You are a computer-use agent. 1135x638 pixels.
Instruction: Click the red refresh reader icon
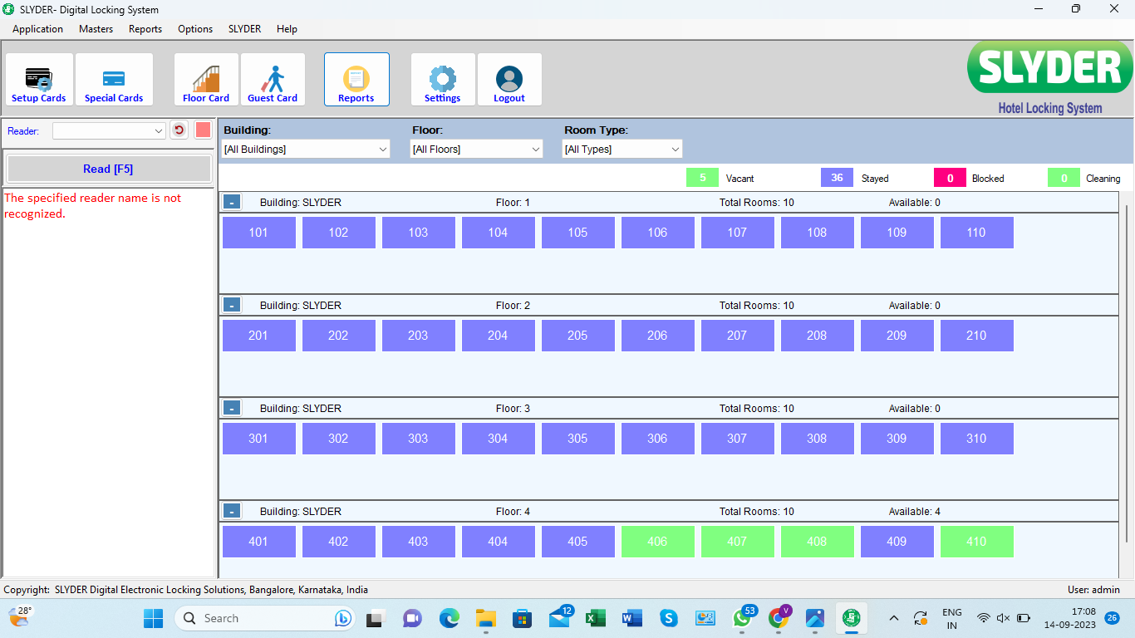pyautogui.click(x=179, y=130)
